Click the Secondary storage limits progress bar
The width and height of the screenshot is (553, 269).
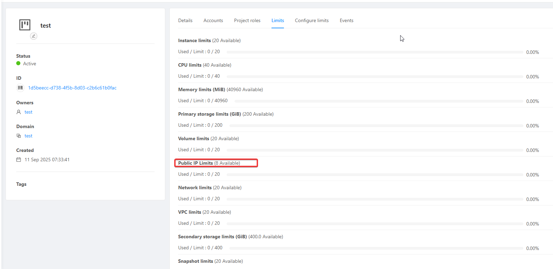(376, 248)
